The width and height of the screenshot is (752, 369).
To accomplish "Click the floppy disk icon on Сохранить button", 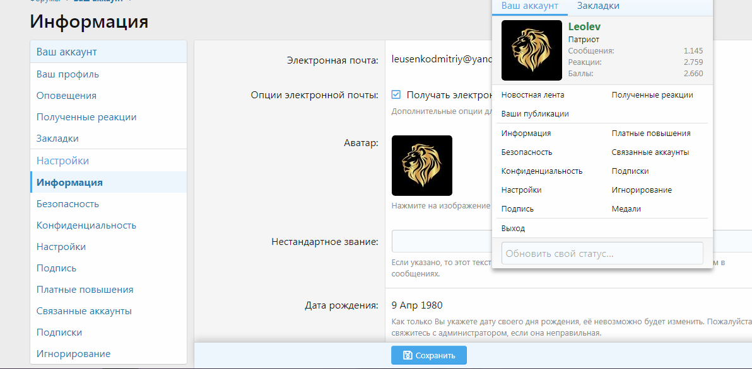I will click(x=408, y=355).
